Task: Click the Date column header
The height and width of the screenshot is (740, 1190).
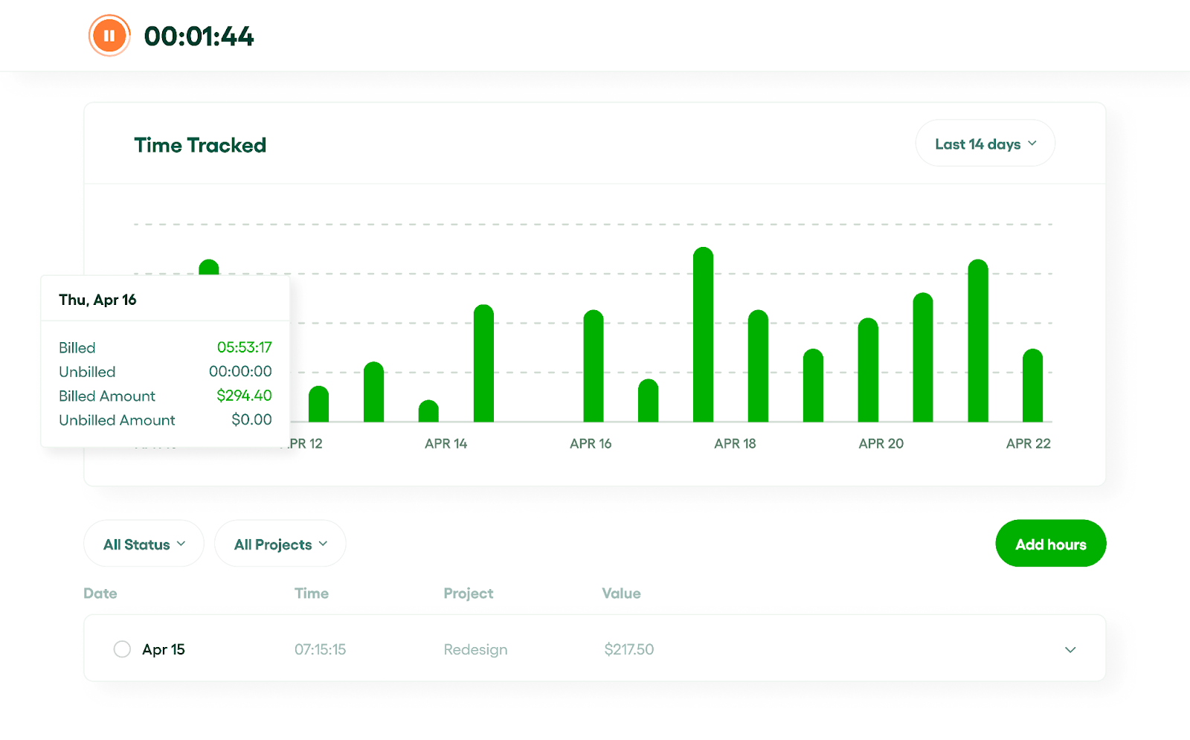Action: 100,593
